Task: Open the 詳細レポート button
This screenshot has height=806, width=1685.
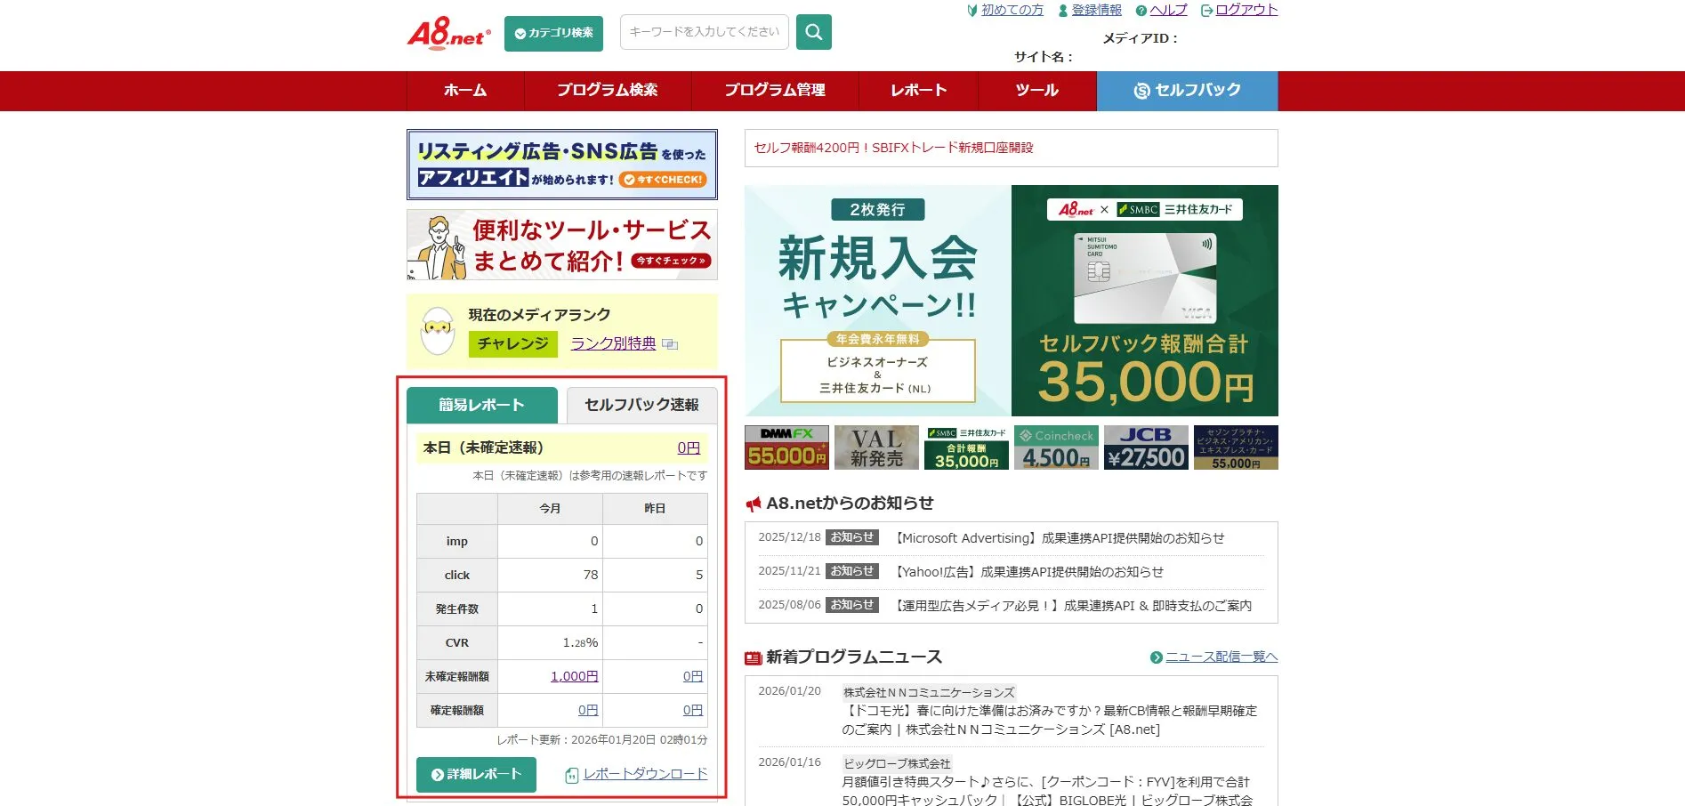Action: tap(476, 775)
